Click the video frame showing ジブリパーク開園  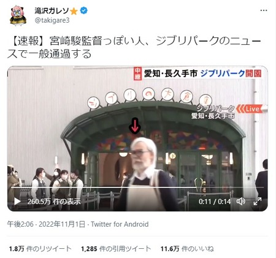click(x=137, y=138)
